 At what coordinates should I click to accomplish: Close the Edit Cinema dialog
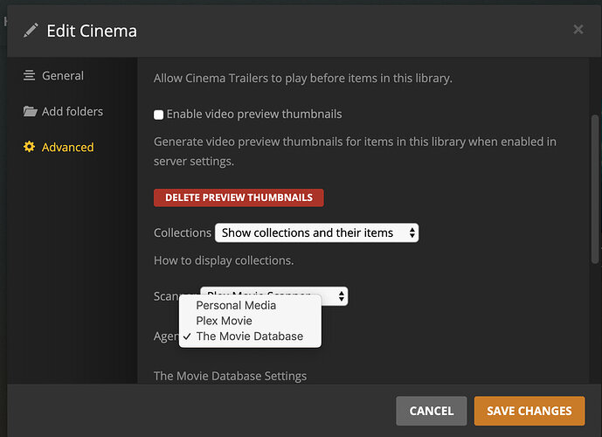pos(578,30)
